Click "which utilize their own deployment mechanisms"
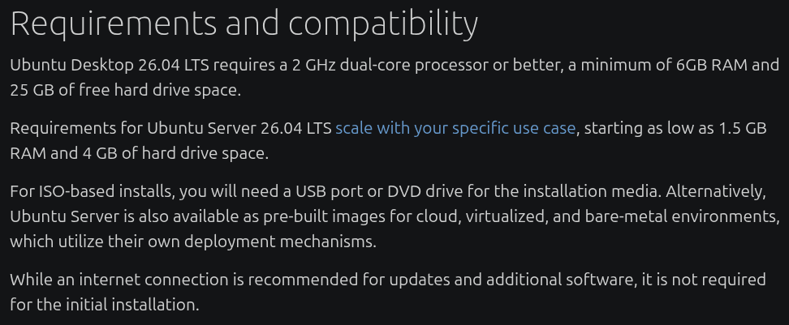 point(193,242)
